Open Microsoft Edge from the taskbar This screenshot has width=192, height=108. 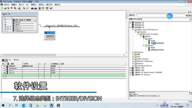click(x=24, y=105)
